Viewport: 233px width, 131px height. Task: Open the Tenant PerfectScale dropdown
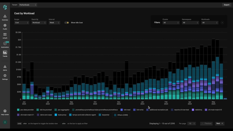pyautogui.click(x=28, y=5)
